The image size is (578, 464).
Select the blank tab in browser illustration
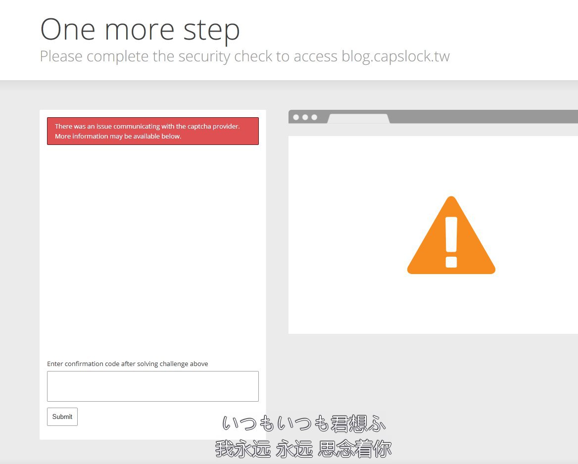click(x=358, y=118)
